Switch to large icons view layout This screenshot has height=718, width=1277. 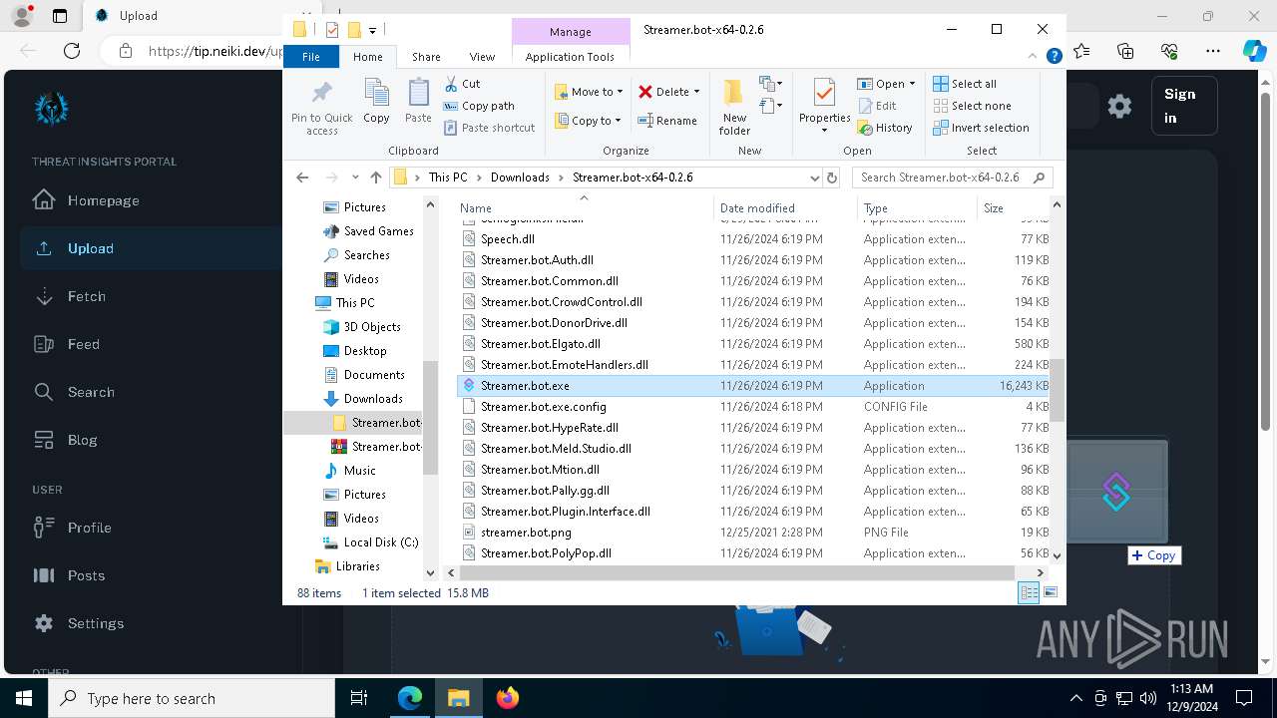click(x=1050, y=593)
